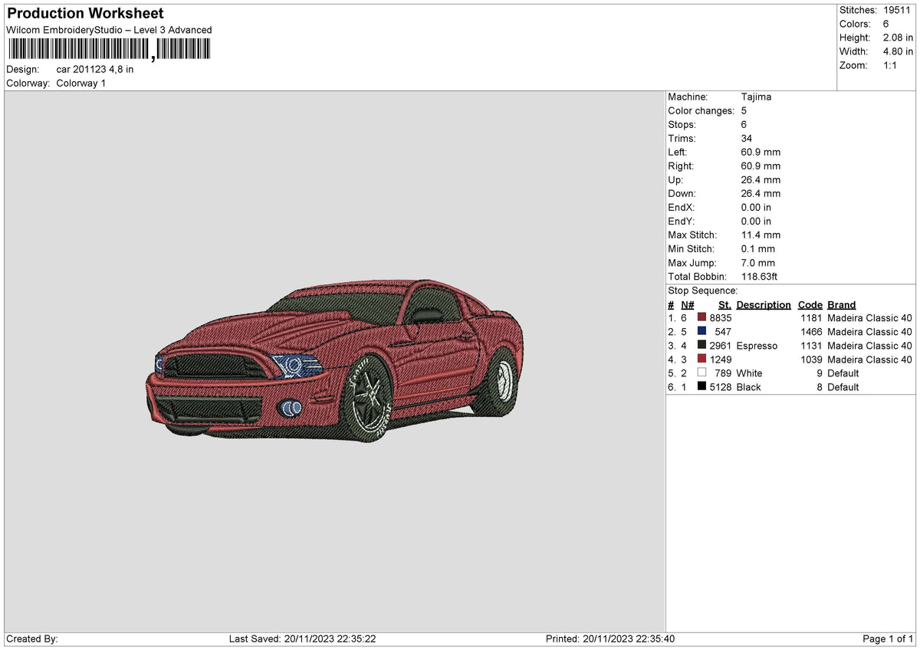The width and height of the screenshot is (920, 650).
Task: Click the 'White' description
Action: (x=750, y=373)
